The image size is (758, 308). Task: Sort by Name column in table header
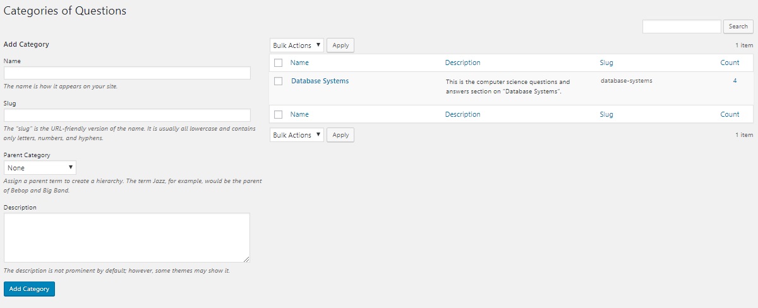[x=299, y=62]
